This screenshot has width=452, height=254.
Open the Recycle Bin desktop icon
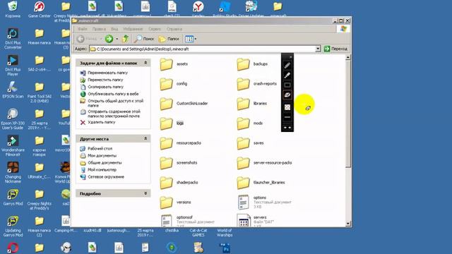pyautogui.click(x=13, y=9)
